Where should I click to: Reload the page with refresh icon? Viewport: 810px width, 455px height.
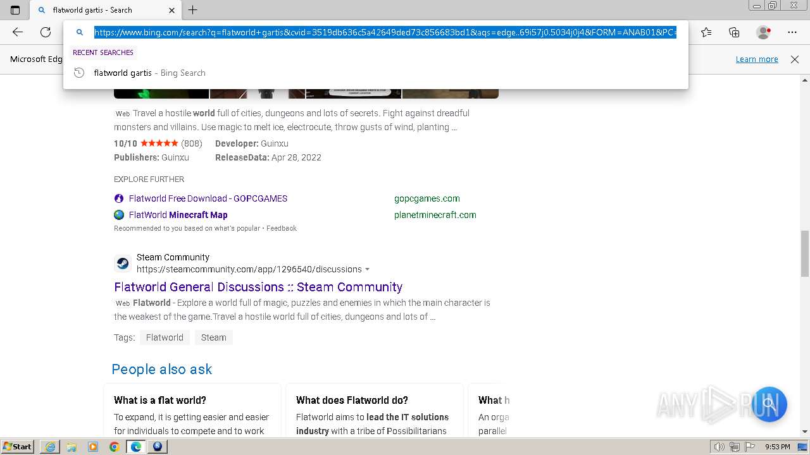click(46, 32)
